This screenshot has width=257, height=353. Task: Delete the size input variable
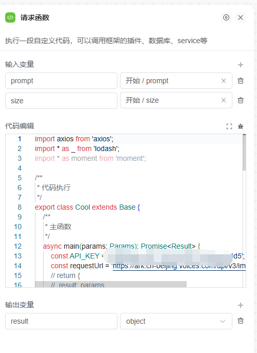pos(241,100)
